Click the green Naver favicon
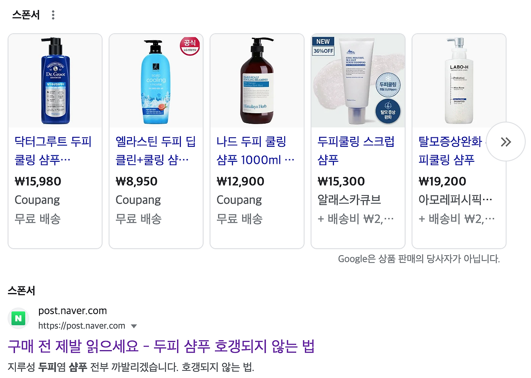This screenshot has height=378, width=531. 18,318
